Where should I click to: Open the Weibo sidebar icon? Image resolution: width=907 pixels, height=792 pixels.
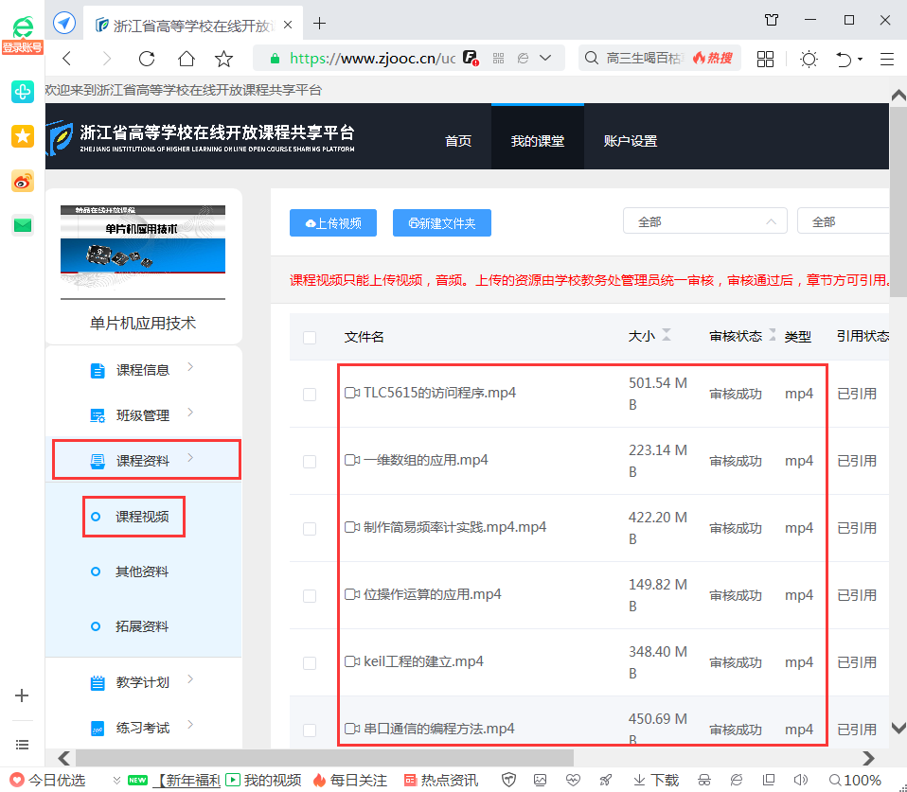(23, 182)
